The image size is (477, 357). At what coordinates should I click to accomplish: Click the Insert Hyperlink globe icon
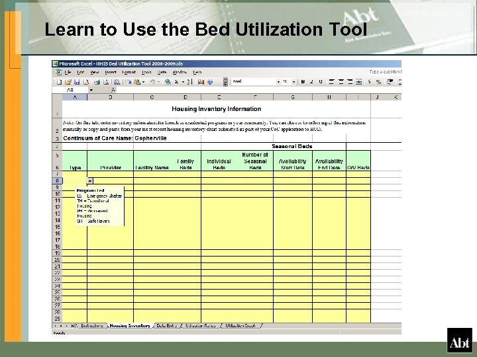168,82
